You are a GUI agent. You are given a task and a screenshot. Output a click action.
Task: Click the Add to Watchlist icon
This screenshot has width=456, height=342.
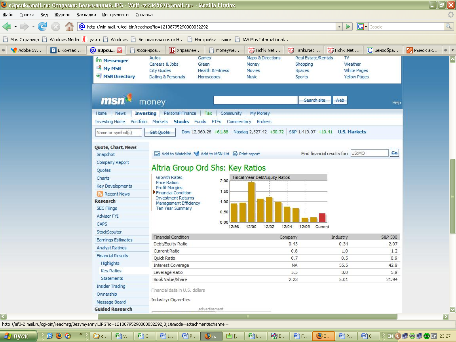(x=157, y=154)
